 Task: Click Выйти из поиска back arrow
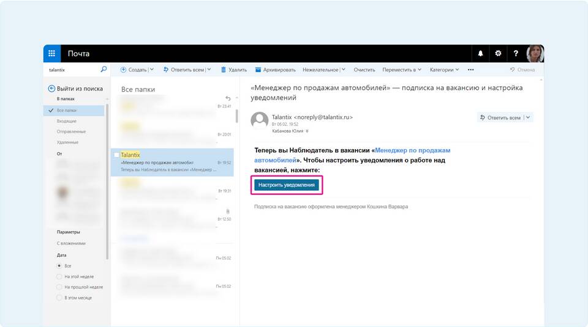(x=51, y=89)
